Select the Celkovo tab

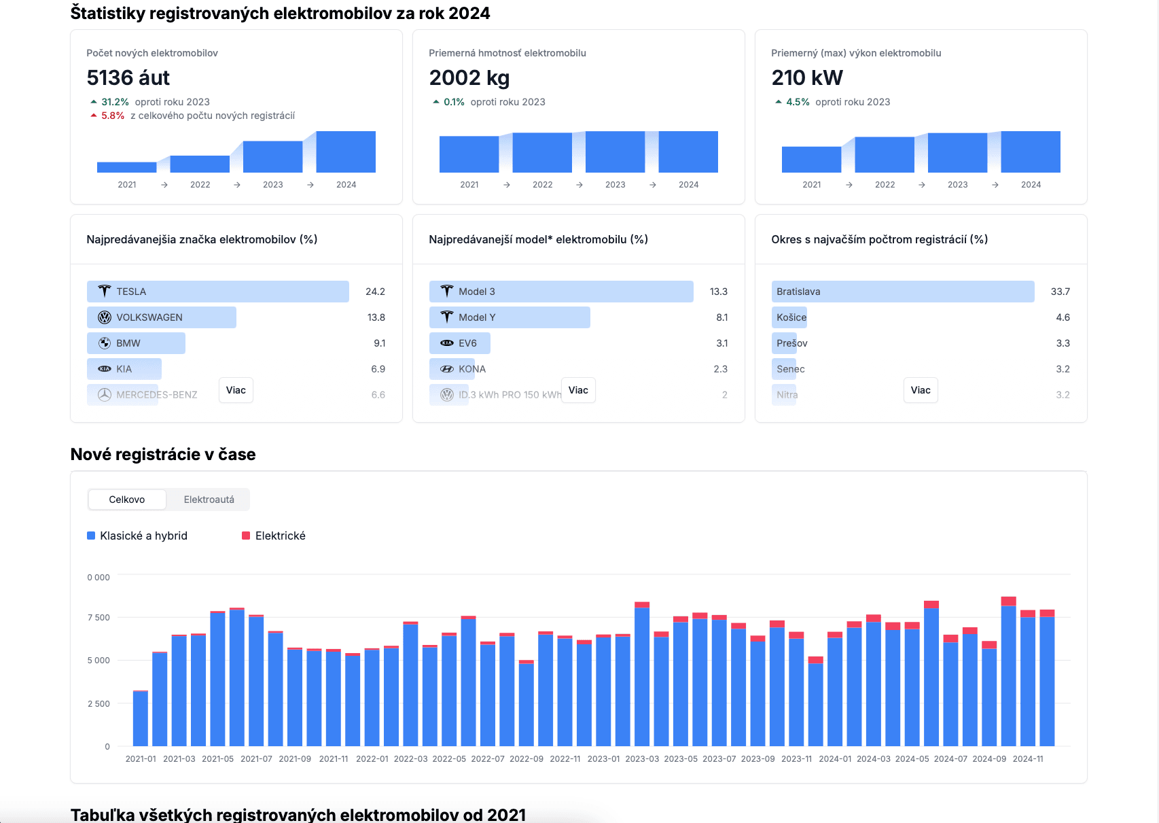(127, 500)
